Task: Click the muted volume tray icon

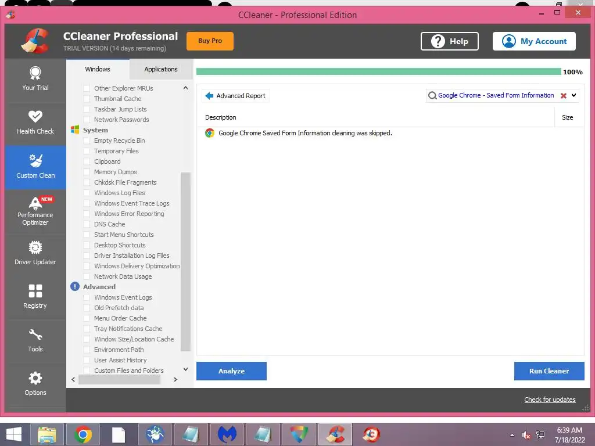Action: coord(526,435)
